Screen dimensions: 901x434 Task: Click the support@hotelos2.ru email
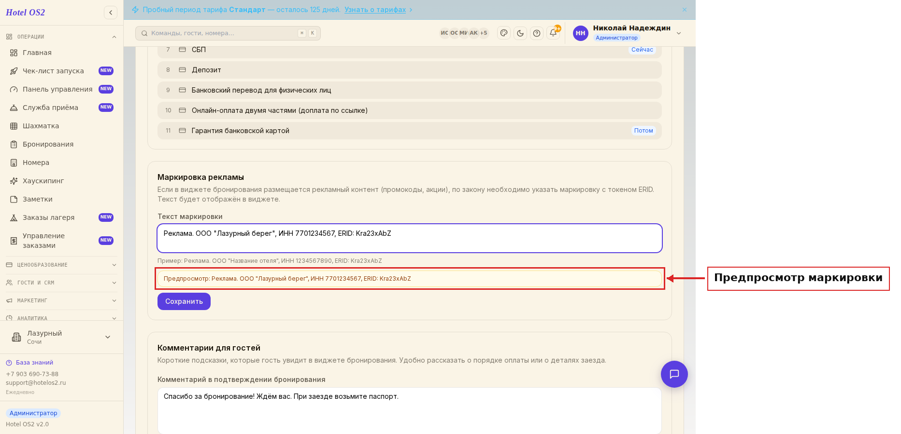pos(36,383)
